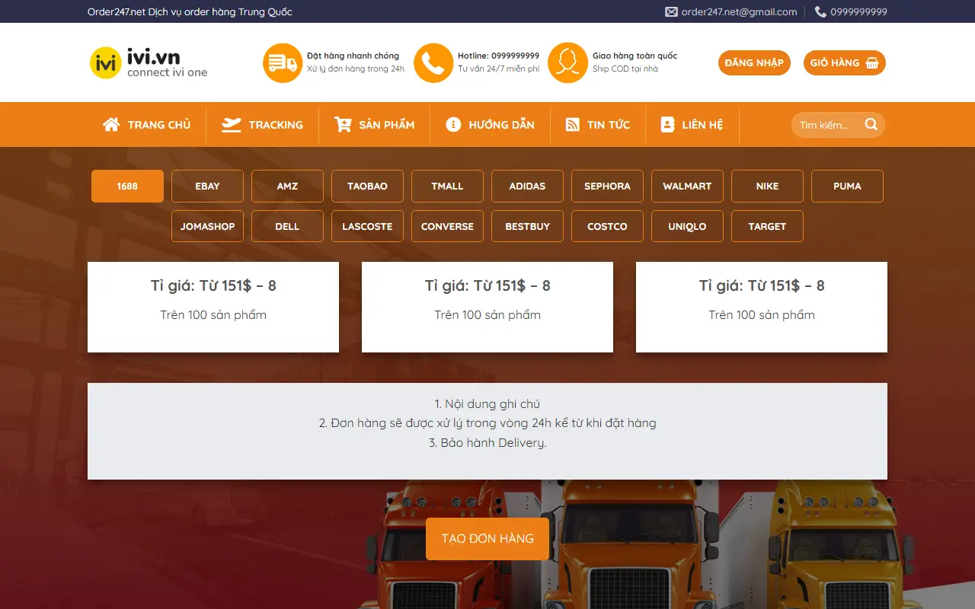Click 'Xử lý đơn hàng trong 24h' text

pyautogui.click(x=356, y=69)
